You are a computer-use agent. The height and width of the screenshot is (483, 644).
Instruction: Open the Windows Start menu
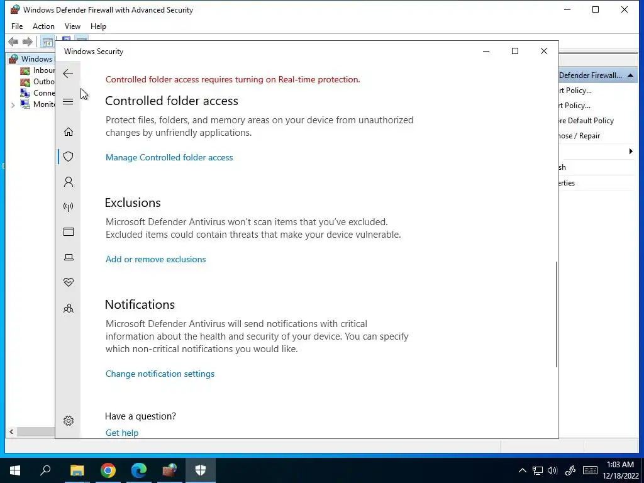(15, 470)
